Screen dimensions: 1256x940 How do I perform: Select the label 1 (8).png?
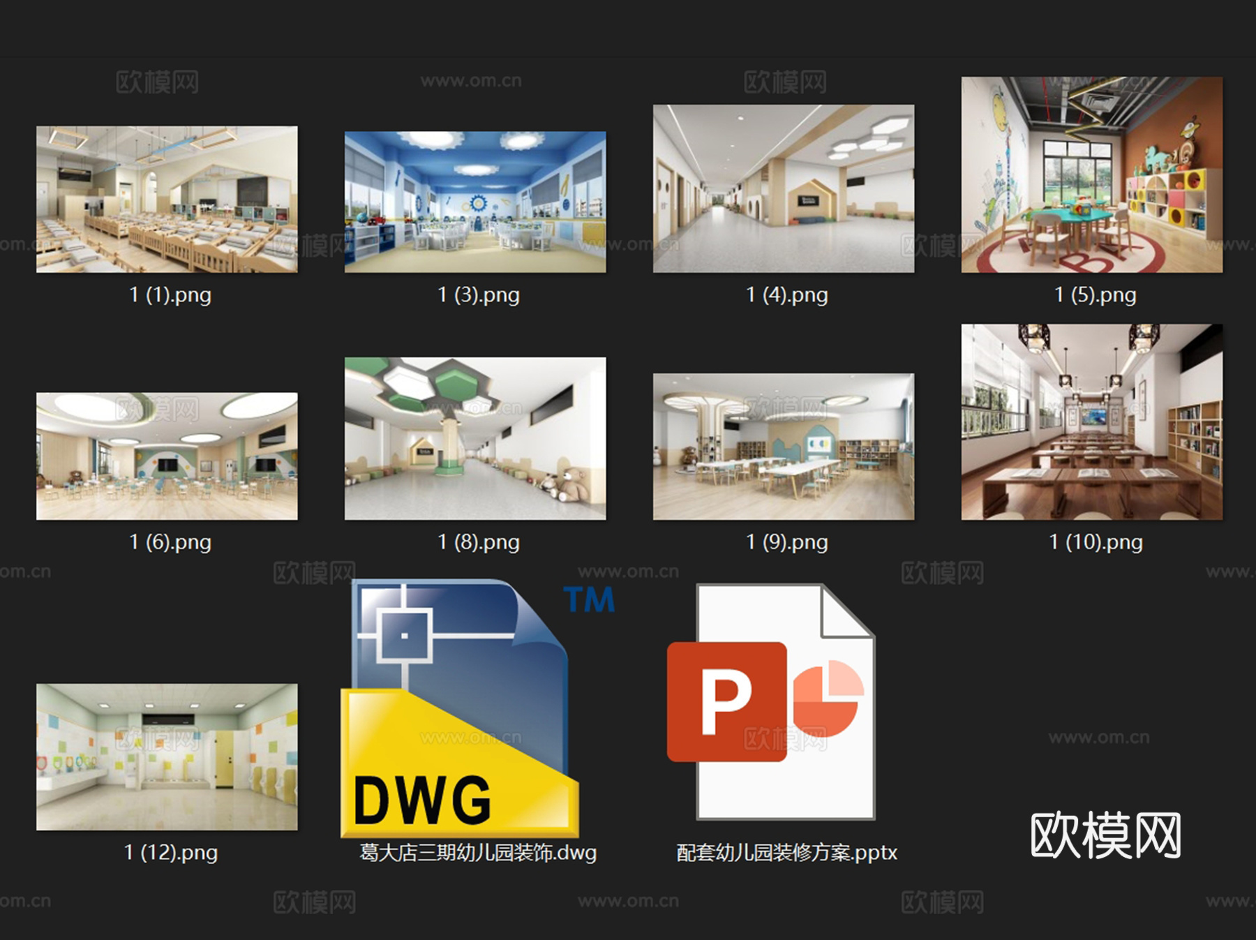click(479, 542)
